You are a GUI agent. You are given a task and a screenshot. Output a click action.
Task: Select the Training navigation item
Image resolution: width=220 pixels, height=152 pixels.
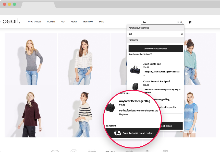click(x=88, y=22)
